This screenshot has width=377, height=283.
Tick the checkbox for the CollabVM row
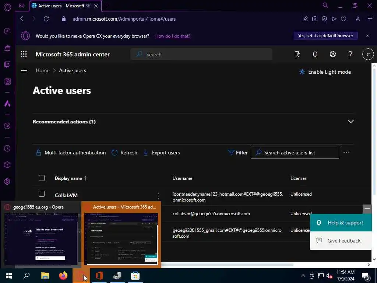(42, 194)
